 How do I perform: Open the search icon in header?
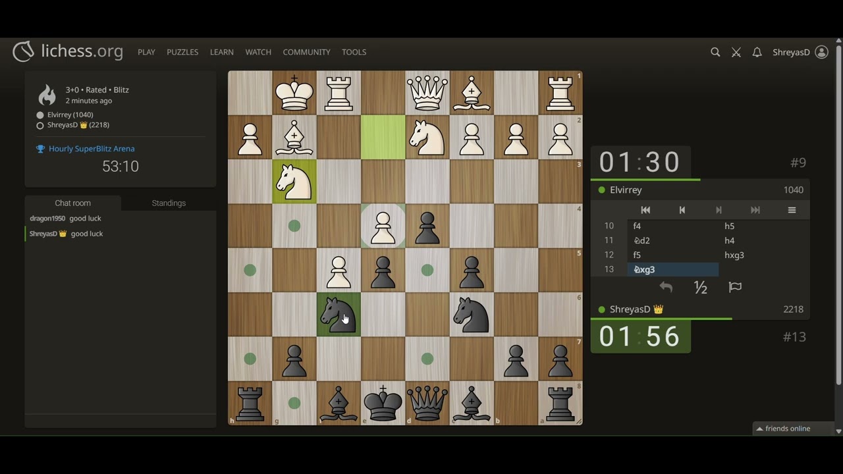pos(715,52)
